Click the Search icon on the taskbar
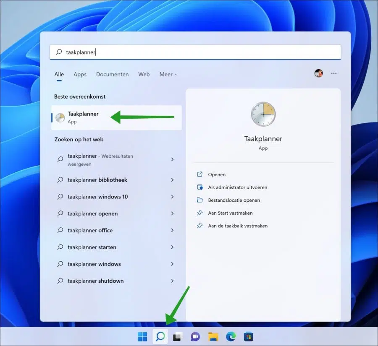The height and width of the screenshot is (346, 378). point(160,336)
